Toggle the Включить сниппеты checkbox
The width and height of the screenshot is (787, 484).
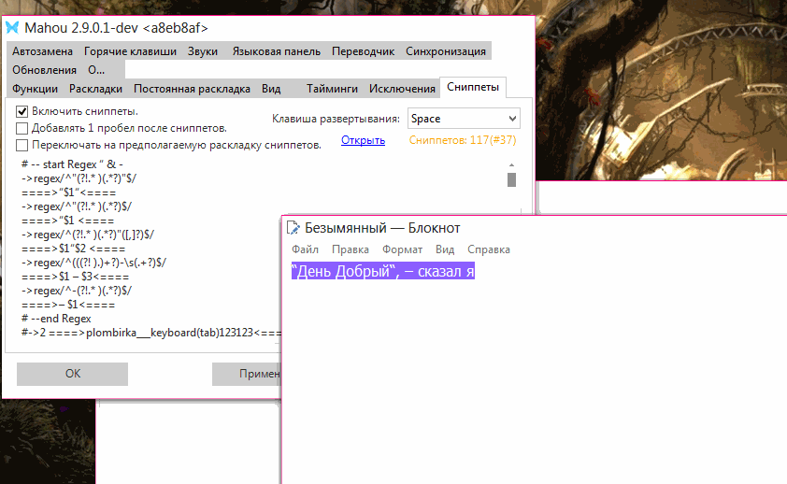[x=21, y=111]
